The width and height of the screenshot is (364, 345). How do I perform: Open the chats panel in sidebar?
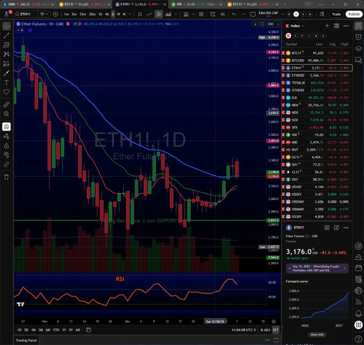click(358, 60)
